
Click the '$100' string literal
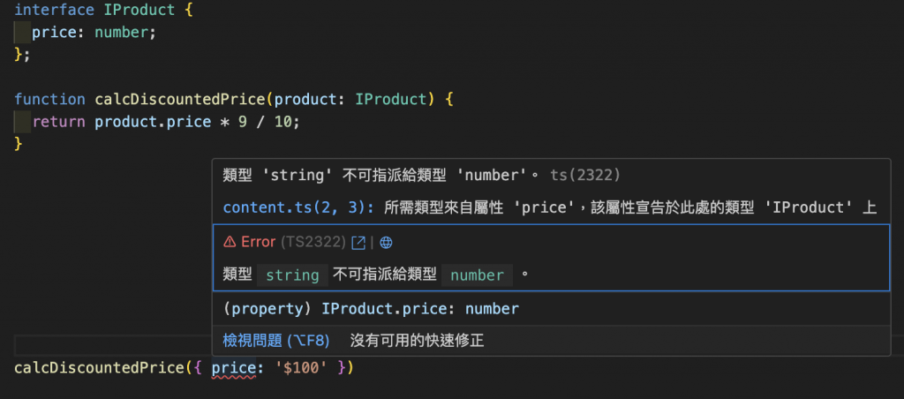305,367
